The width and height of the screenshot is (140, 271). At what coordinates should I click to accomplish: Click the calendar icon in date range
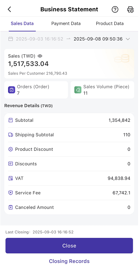[11, 39]
